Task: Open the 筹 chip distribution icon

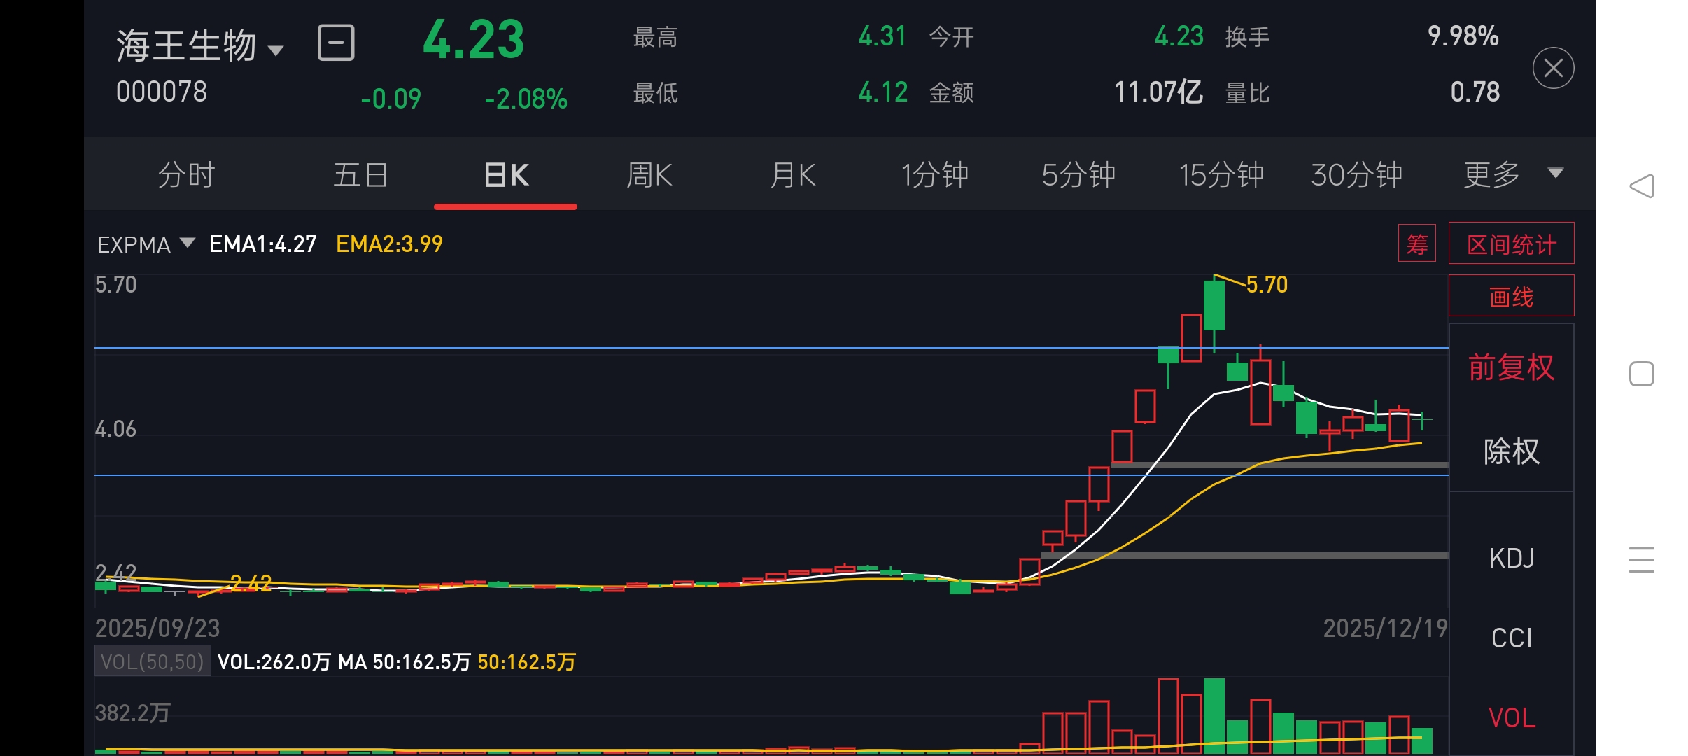Action: click(x=1416, y=244)
